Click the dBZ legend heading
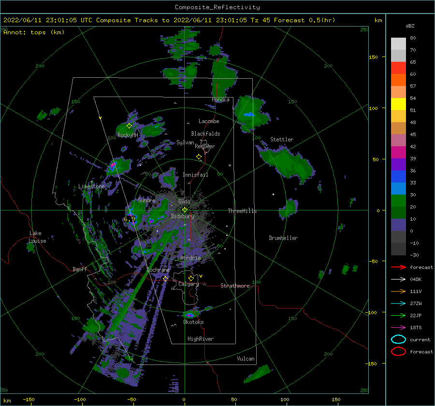435x406 pixels. tap(410, 26)
